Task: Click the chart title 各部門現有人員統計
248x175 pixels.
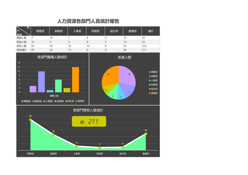Action: coord(88,110)
